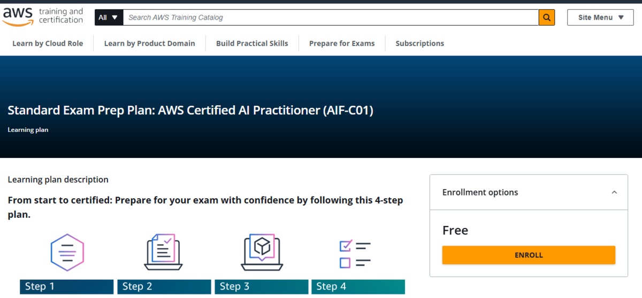
Task: Open Learn by Product Domain menu
Action: [149, 43]
